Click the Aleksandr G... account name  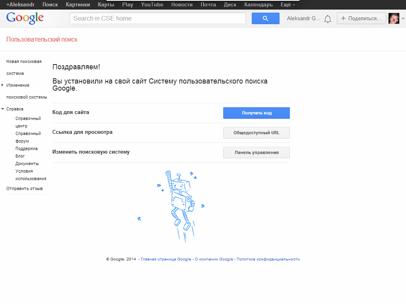point(303,18)
